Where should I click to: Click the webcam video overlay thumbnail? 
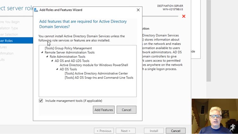[215, 116]
